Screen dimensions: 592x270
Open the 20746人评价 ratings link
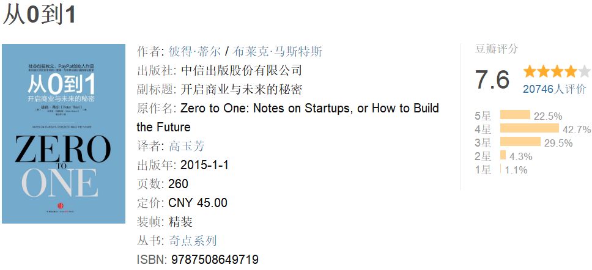(x=554, y=89)
